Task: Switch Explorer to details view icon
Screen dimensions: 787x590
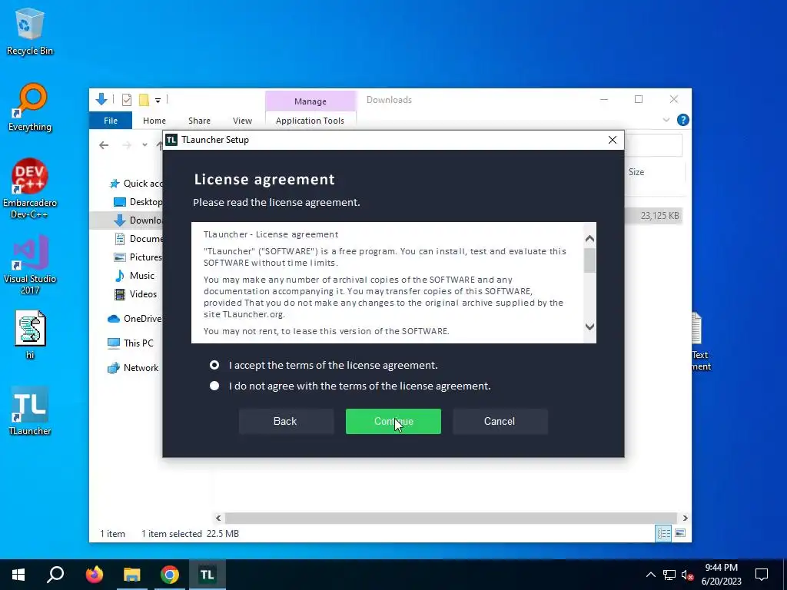Action: click(x=663, y=533)
